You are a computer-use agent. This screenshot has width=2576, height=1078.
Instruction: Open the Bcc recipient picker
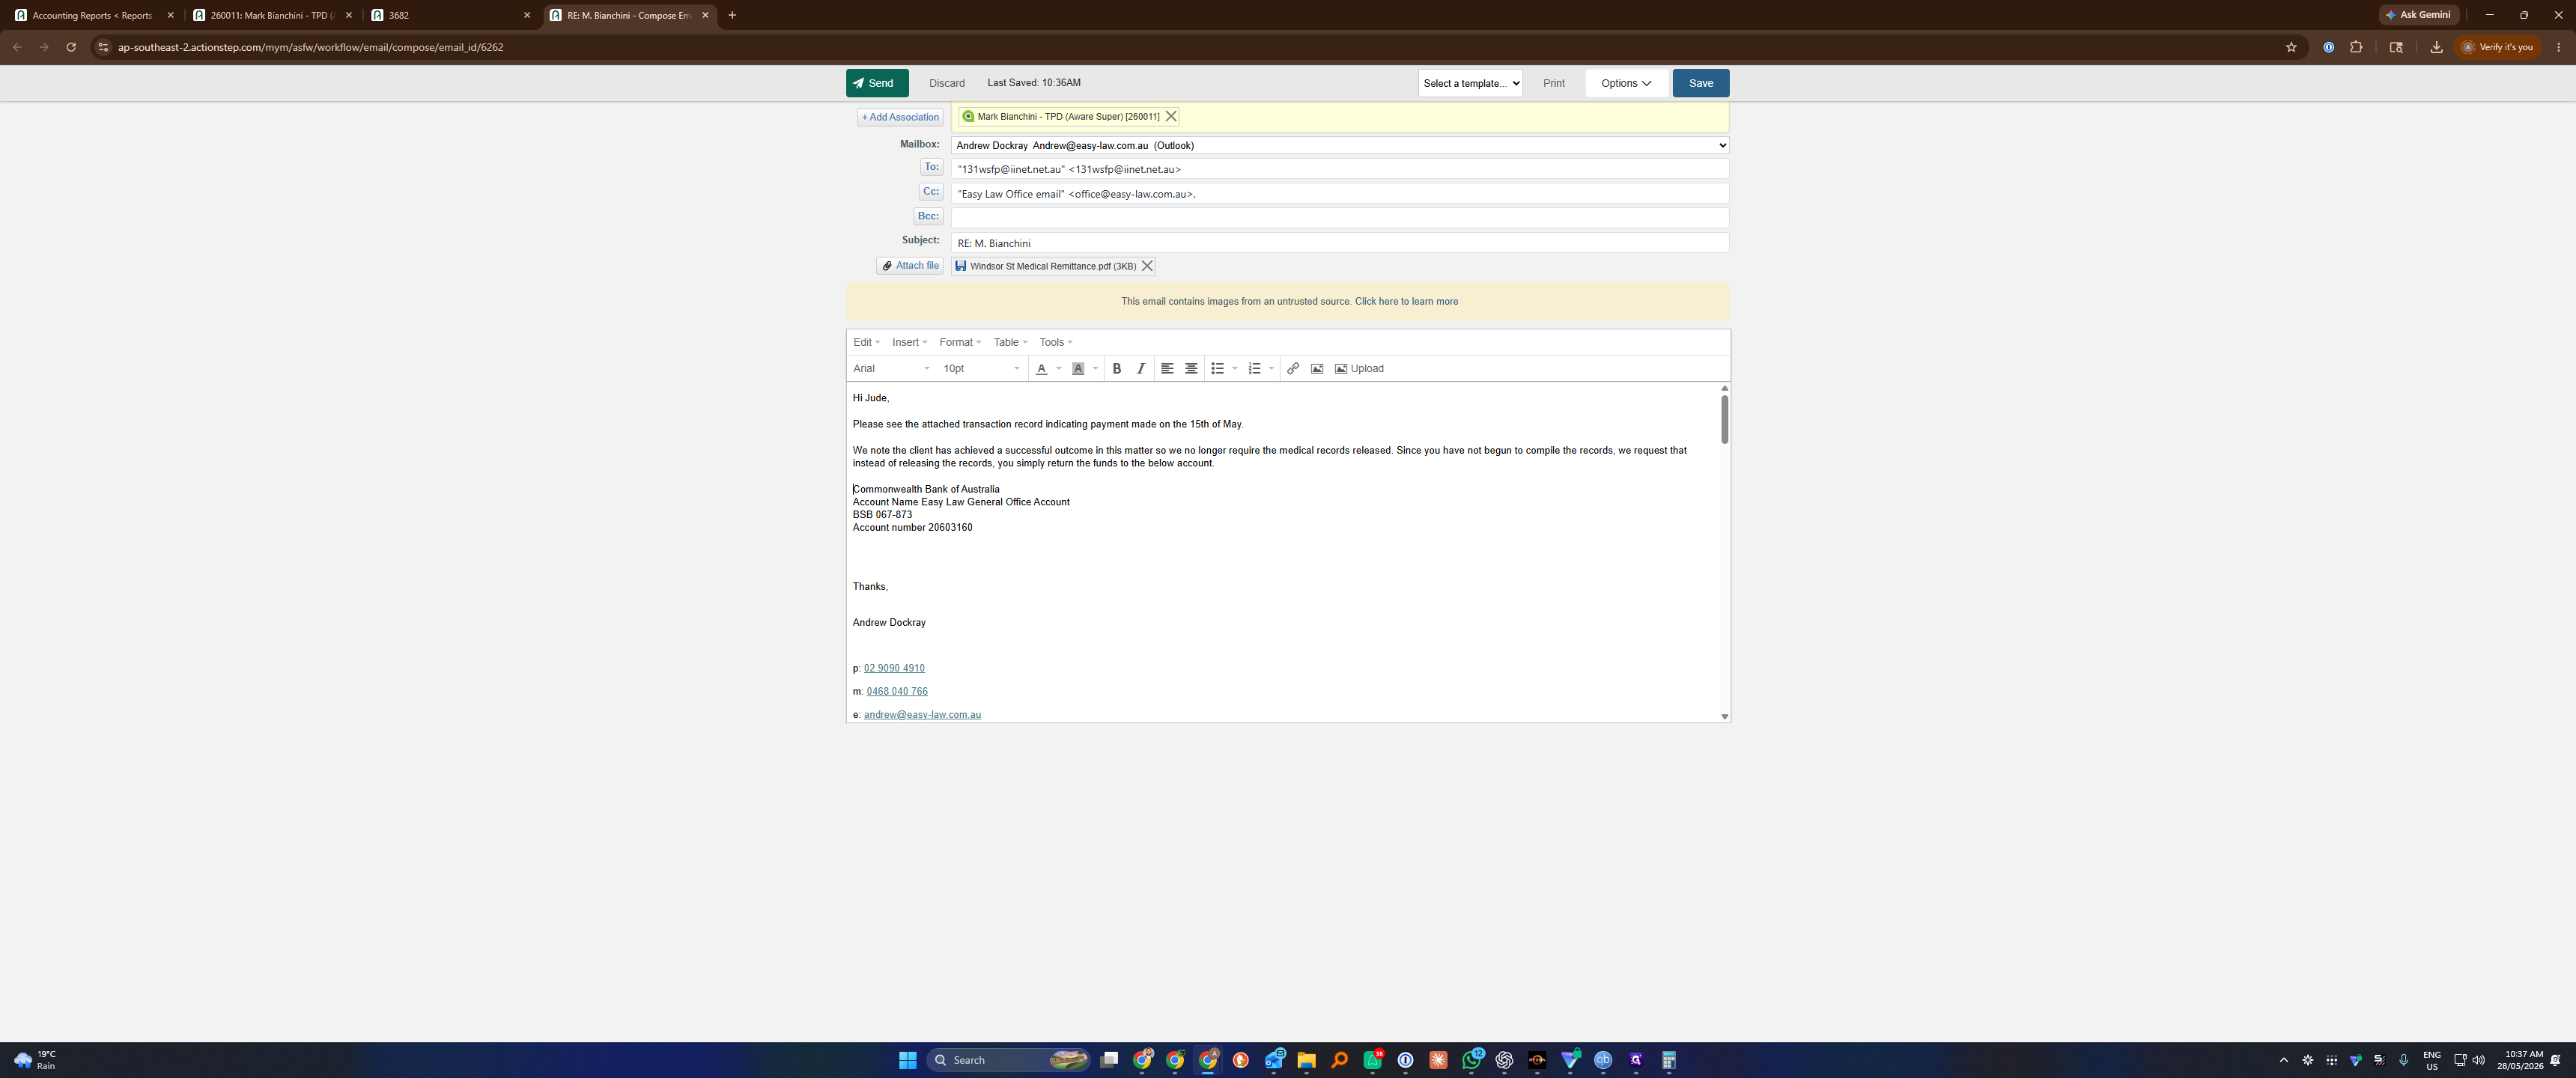pyautogui.click(x=928, y=216)
